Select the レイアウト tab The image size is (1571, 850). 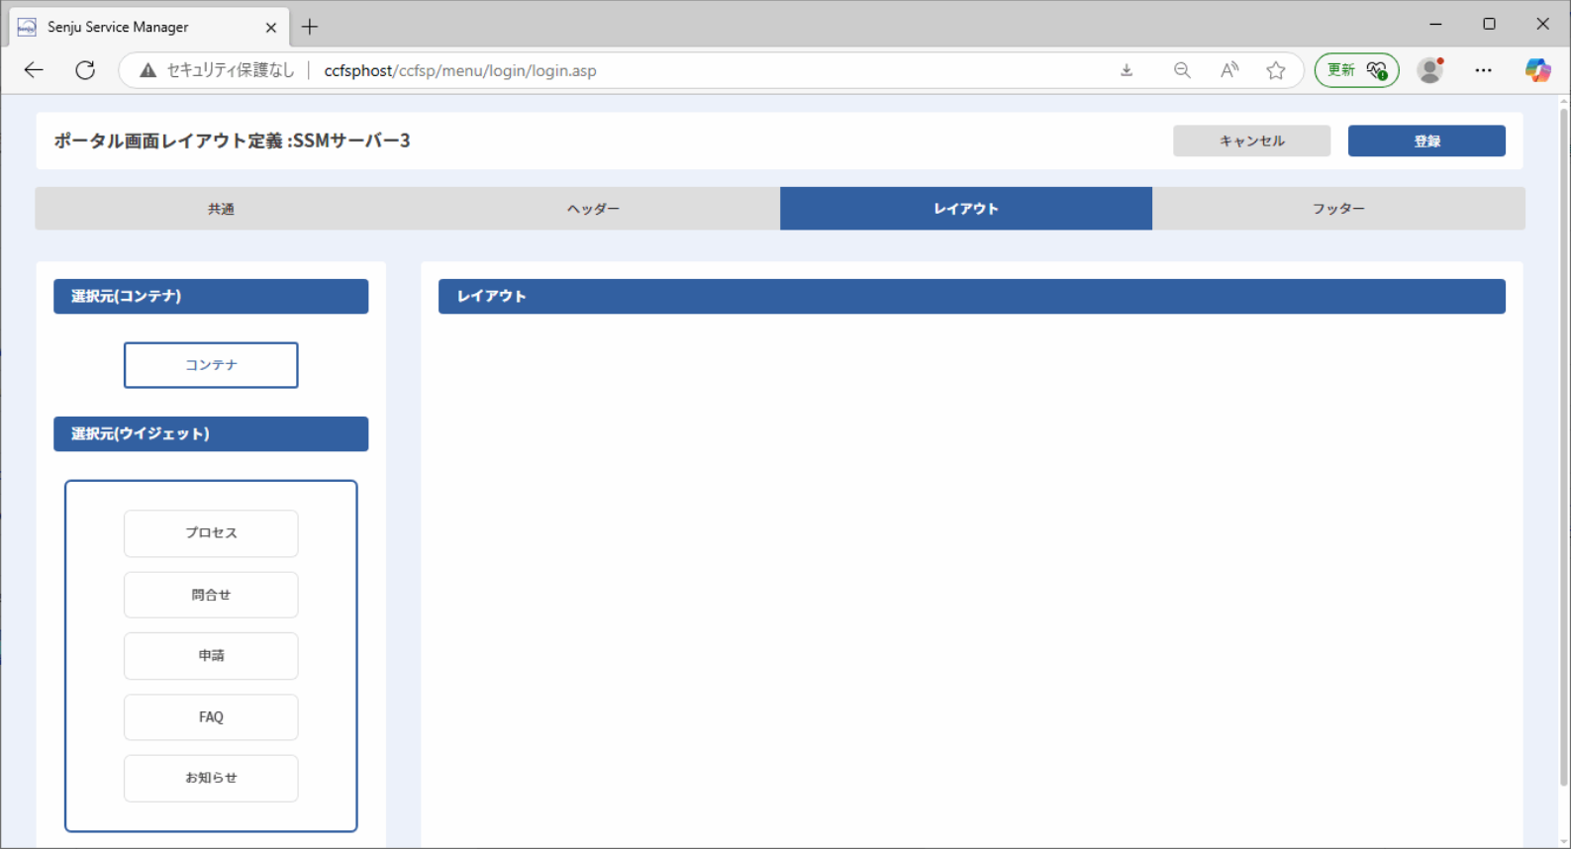(x=966, y=209)
